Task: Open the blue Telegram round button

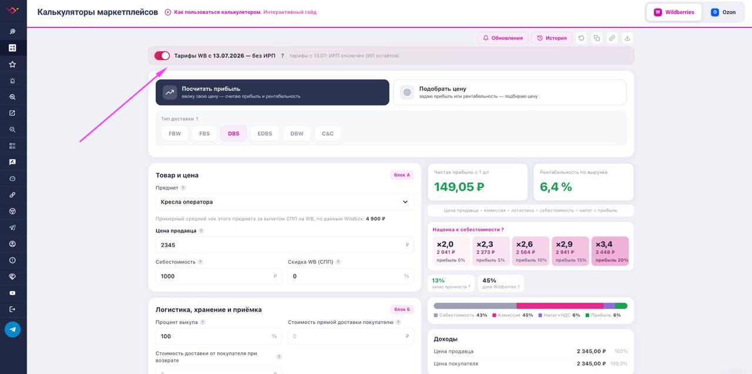Action: coord(13,329)
